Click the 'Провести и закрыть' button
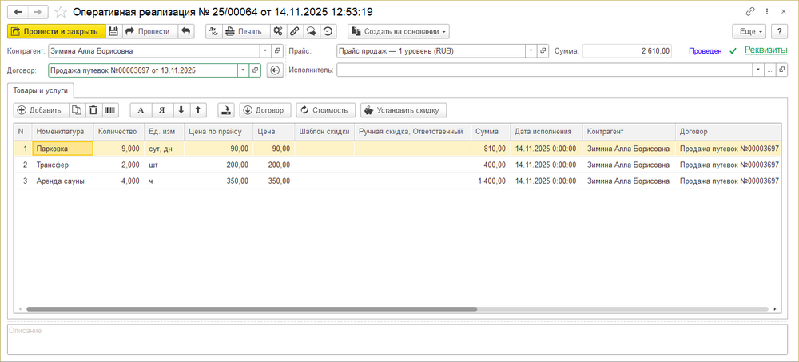The image size is (799, 362). [x=55, y=31]
